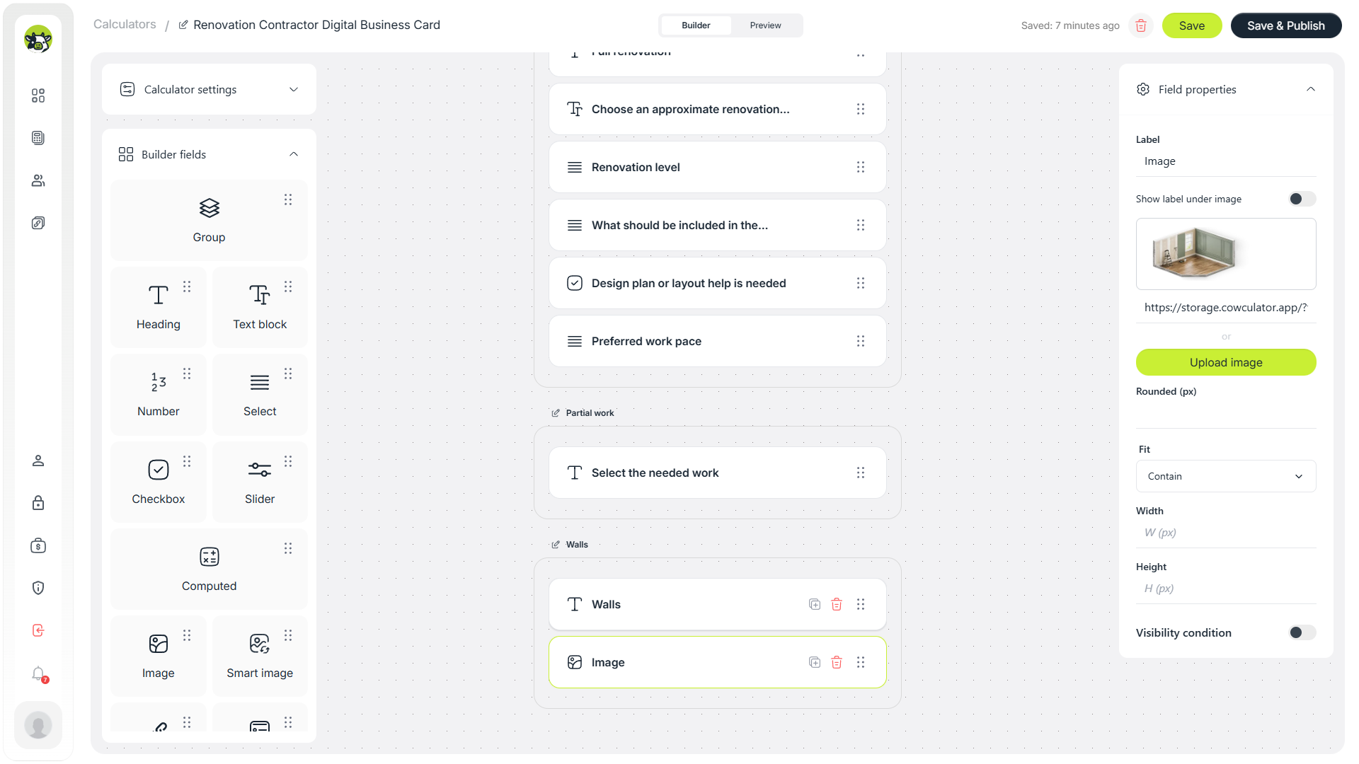Click the red logout icon in sidebar
The width and height of the screenshot is (1359, 764).
(38, 630)
